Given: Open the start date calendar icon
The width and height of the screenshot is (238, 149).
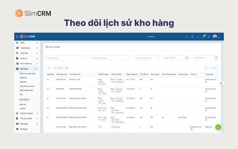Looking at the screenshot, I should click(187, 58).
